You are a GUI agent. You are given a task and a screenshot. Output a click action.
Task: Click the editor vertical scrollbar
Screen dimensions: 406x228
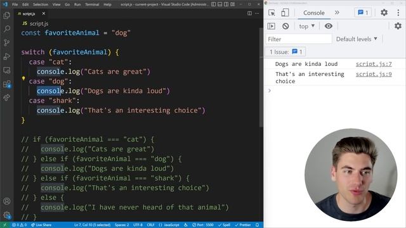(261, 77)
